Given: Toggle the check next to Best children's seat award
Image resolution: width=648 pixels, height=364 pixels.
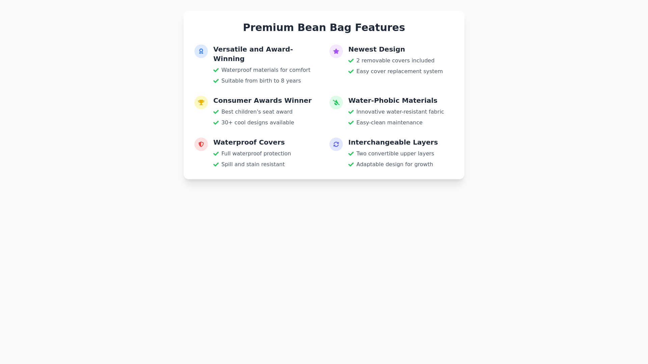Looking at the screenshot, I should click(x=216, y=112).
